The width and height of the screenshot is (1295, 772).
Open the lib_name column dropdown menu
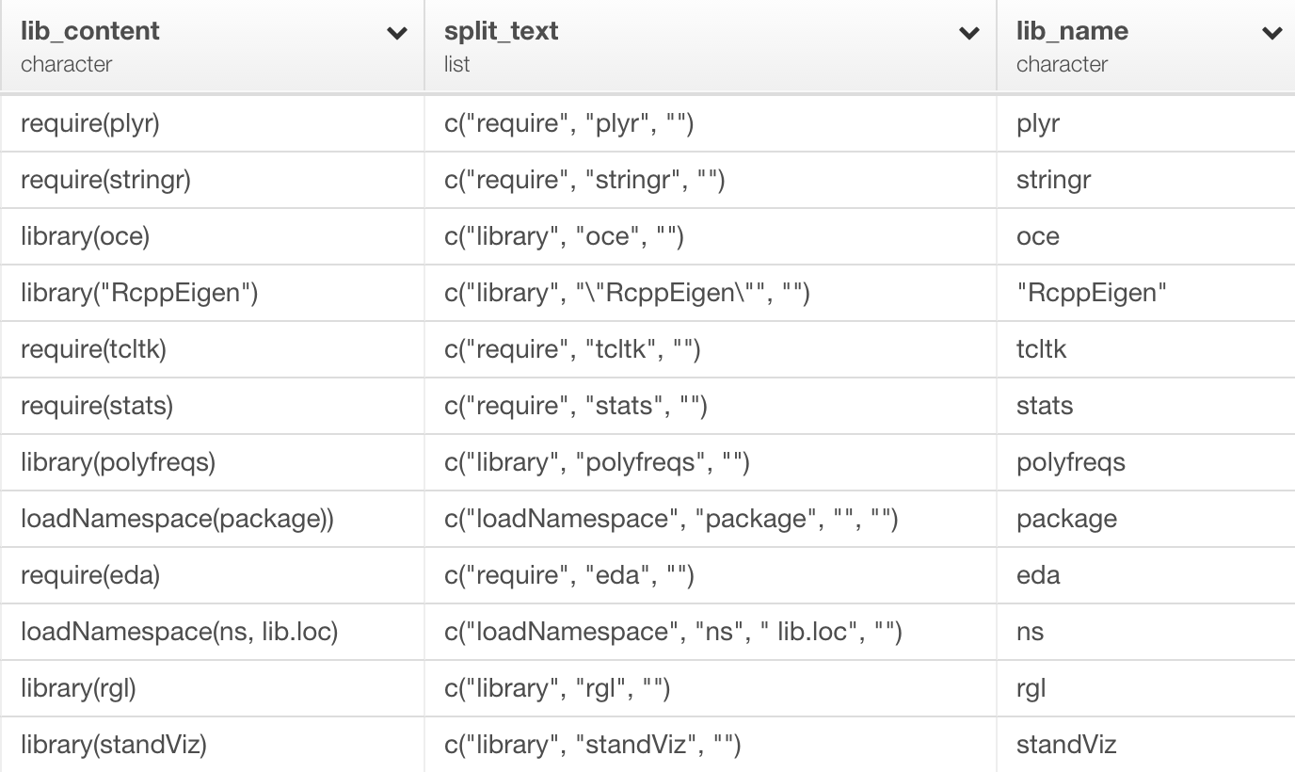[1271, 31]
